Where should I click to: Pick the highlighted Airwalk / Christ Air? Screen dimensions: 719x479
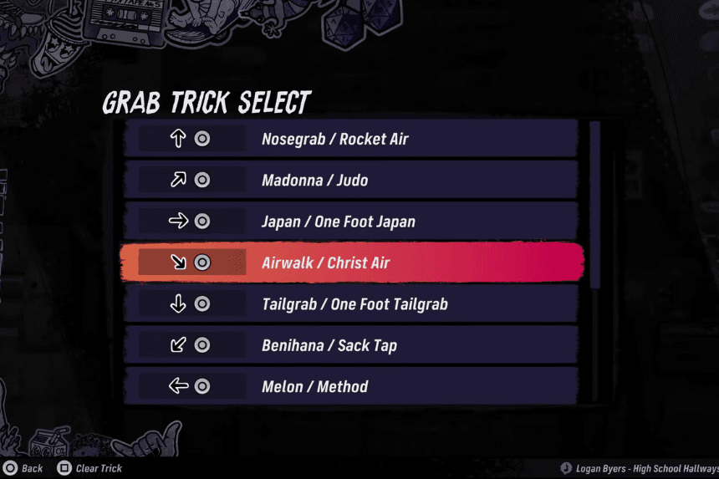click(326, 262)
